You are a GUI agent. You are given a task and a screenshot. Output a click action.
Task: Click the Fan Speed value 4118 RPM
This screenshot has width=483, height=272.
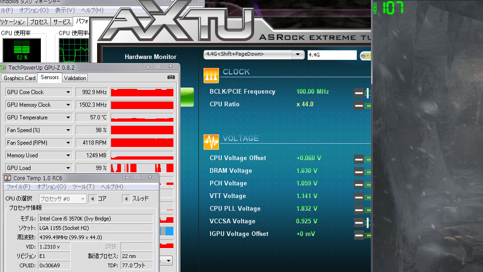tap(92, 142)
